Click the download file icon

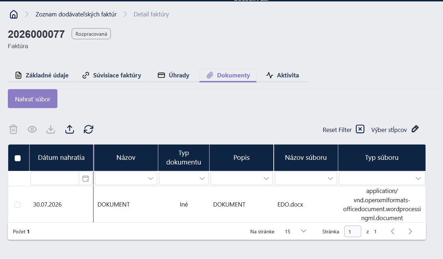click(x=51, y=129)
